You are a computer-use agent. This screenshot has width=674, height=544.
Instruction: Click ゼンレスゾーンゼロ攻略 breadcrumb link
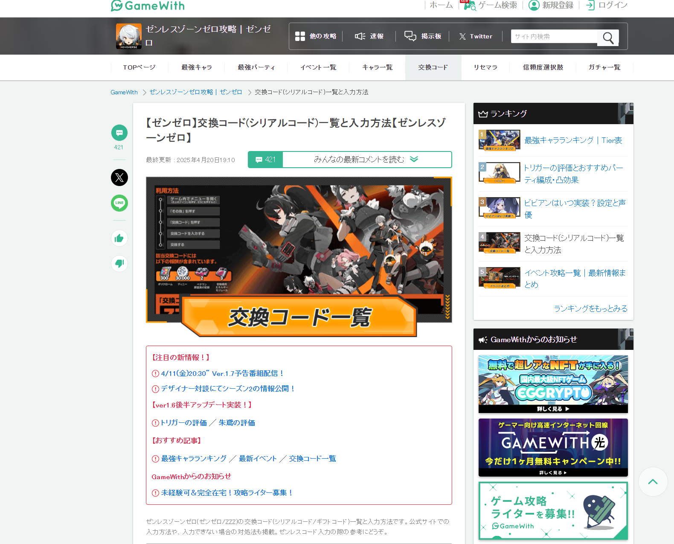pos(196,92)
